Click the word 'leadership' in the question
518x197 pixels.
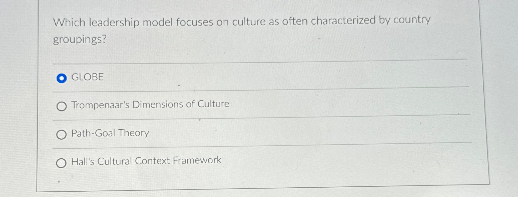[x=114, y=22]
